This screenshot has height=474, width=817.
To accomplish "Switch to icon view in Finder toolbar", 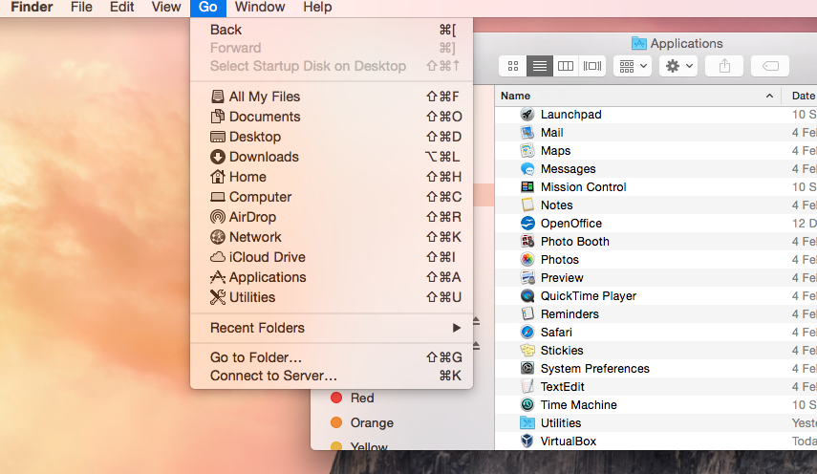I will pos(513,66).
